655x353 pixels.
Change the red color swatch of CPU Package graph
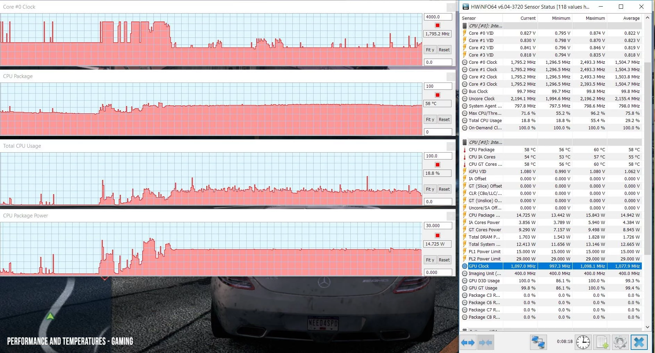438,95
